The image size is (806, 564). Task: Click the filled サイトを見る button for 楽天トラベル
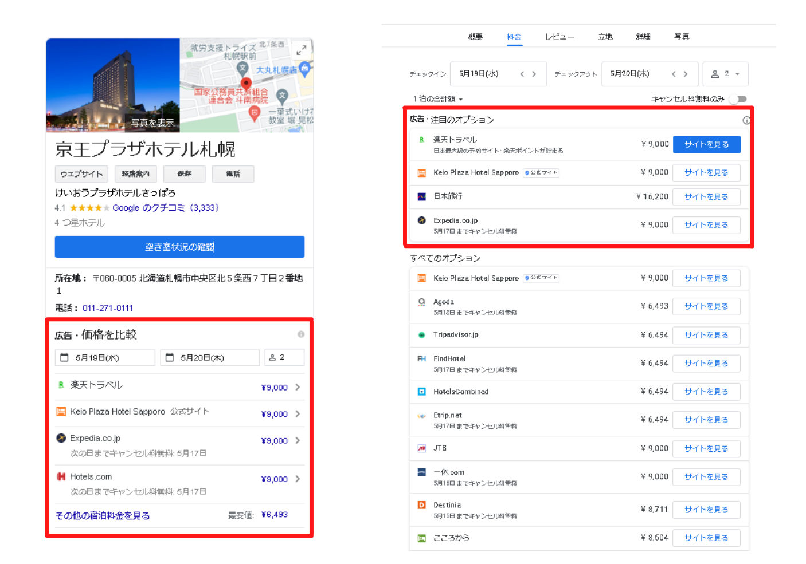(707, 144)
